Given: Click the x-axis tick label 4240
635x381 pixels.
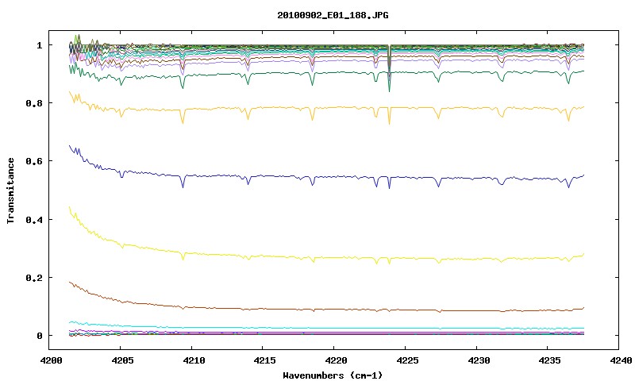Looking at the screenshot, I should pyautogui.click(x=621, y=360).
